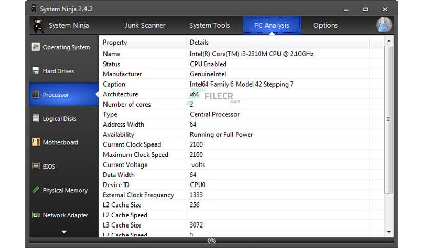Click the 'CPU Enabled' value

pos(208,64)
